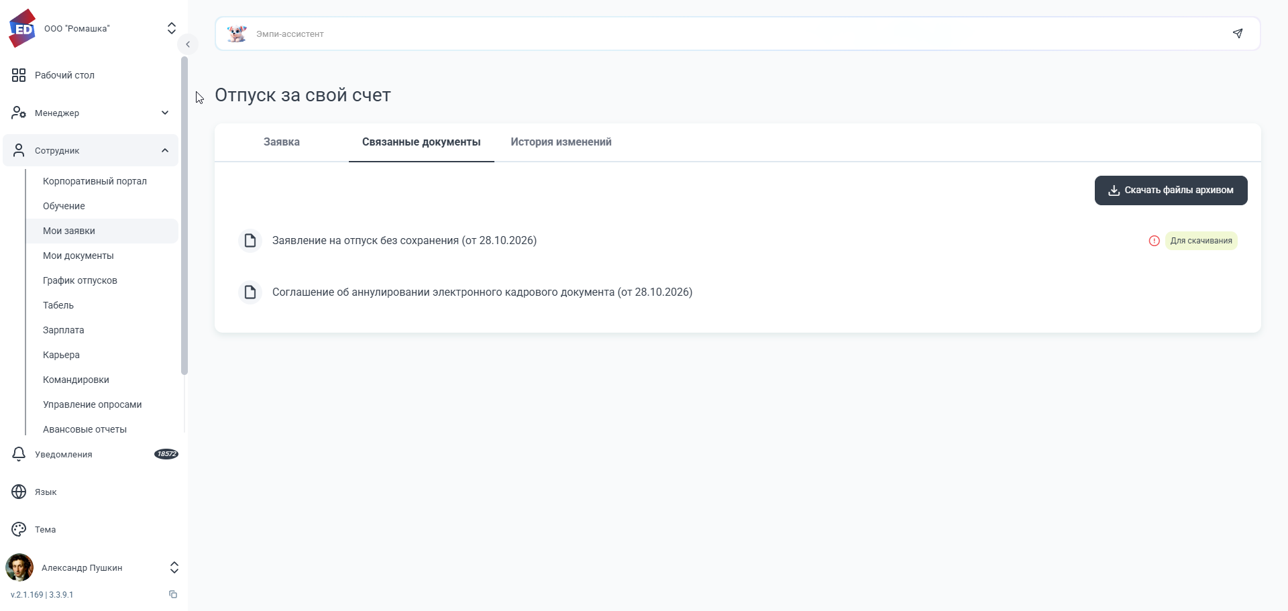Click the Тема palette icon

click(19, 529)
